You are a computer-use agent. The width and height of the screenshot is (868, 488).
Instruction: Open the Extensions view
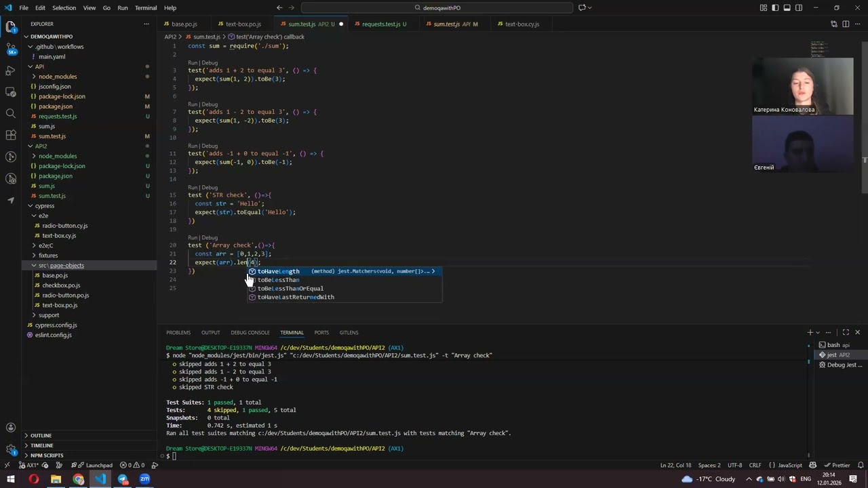coord(11,136)
